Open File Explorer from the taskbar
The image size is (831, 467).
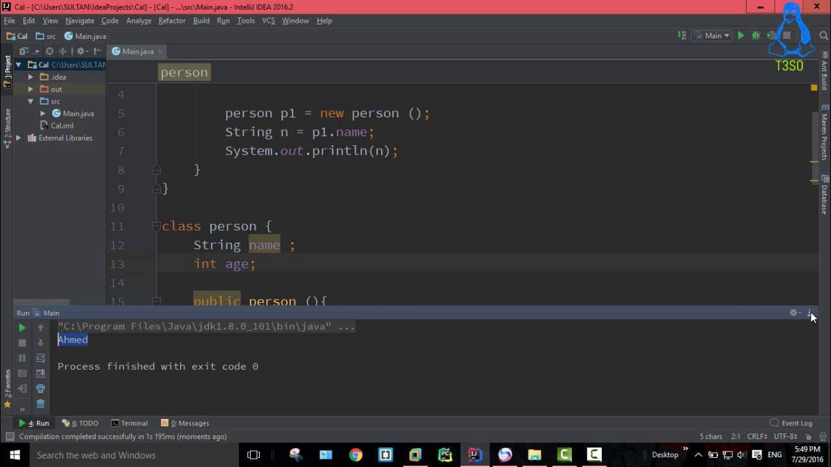[534, 455]
